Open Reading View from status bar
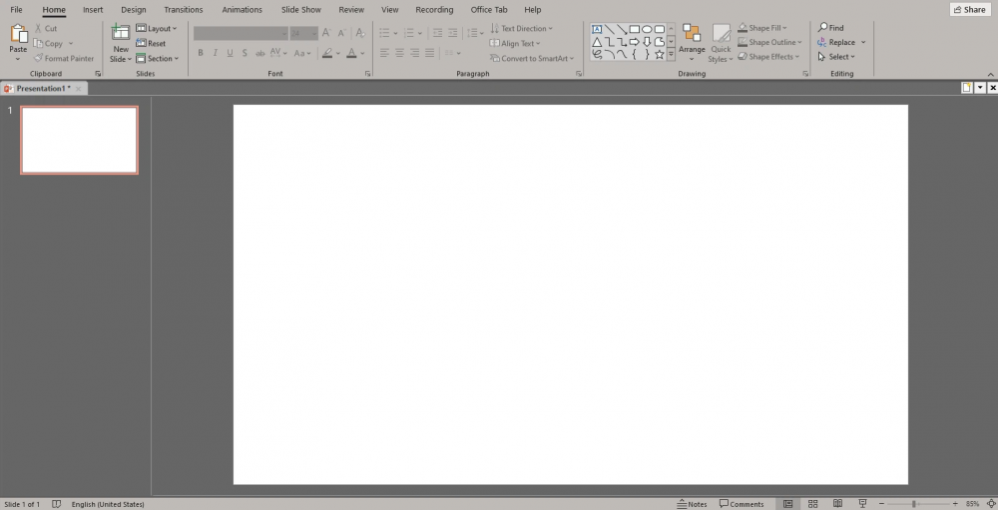The width and height of the screenshot is (998, 510). (837, 504)
